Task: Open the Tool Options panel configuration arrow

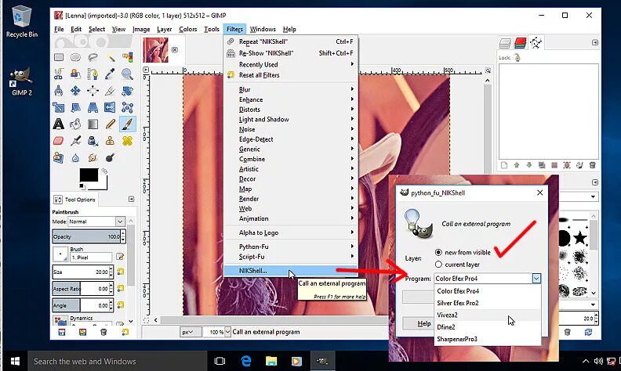Action: [131, 200]
